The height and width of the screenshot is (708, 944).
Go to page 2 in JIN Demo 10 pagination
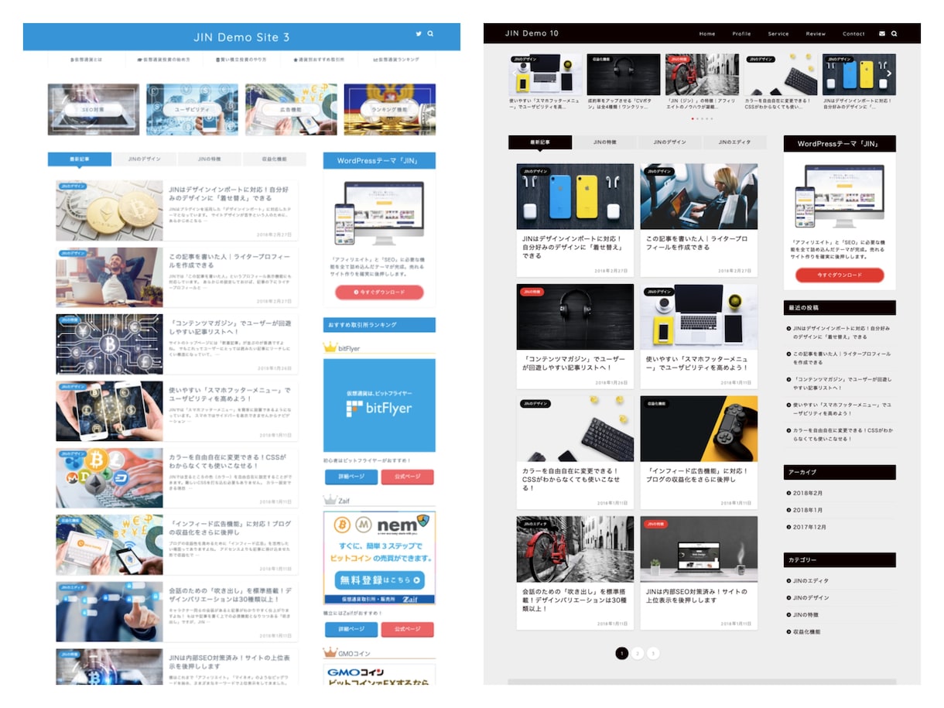point(638,653)
